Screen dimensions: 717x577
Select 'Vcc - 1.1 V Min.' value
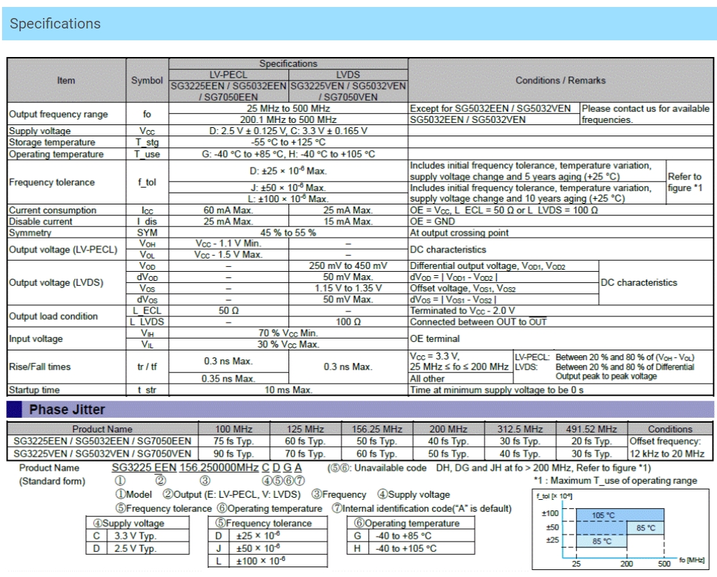(x=228, y=243)
